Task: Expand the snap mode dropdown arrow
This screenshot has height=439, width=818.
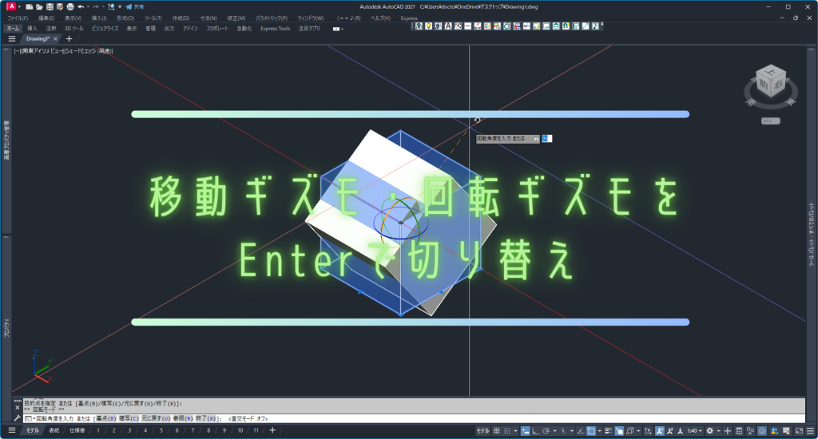Action: 515,431
